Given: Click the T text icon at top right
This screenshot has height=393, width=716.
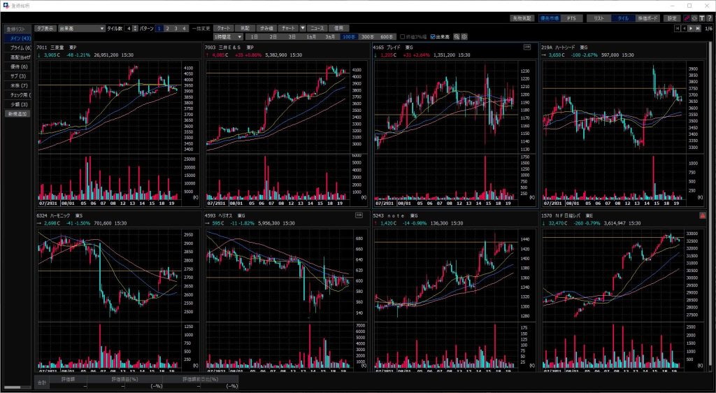Looking at the screenshot, I should (x=701, y=18).
